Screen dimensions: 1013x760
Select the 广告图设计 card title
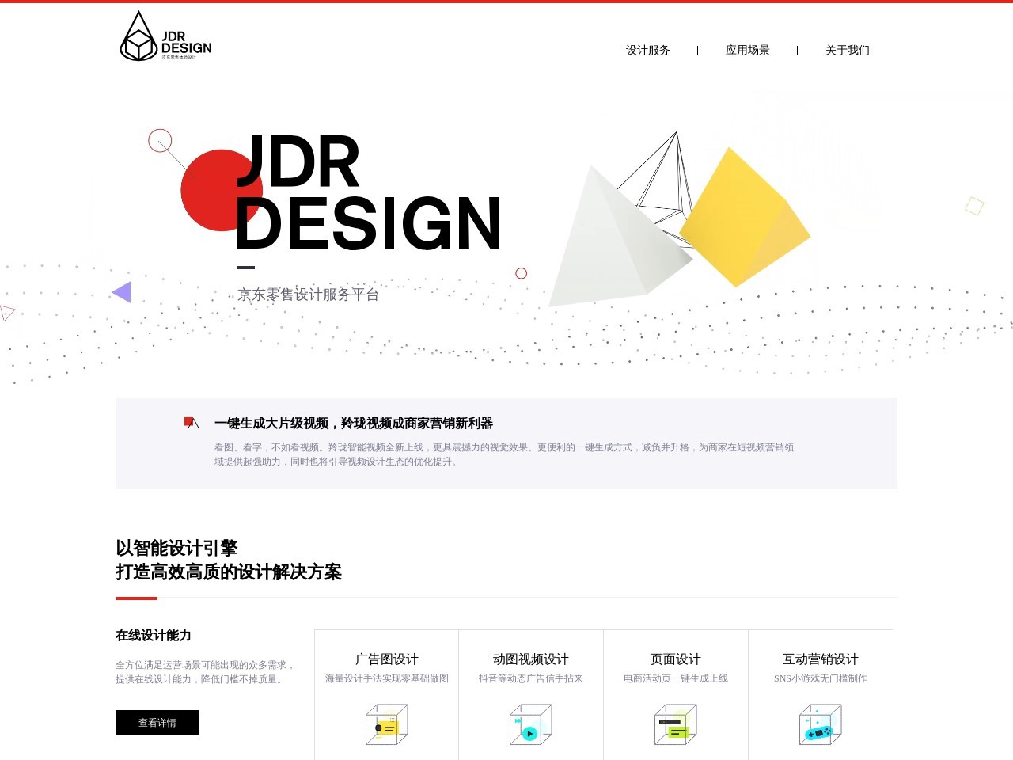386,659
